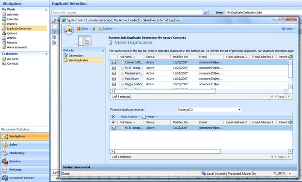Open the My Duplicate Detection Jobs view dropdown
Screen dimensions: 302x182
(x=264, y=13)
